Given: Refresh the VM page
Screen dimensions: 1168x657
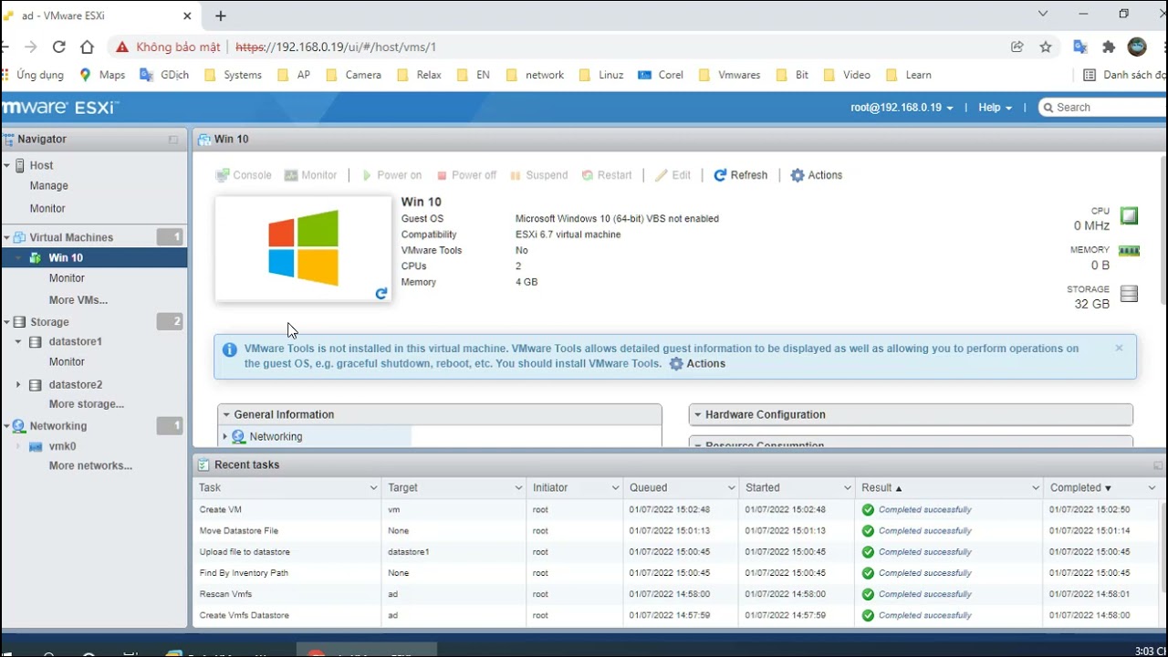Looking at the screenshot, I should click(x=740, y=175).
